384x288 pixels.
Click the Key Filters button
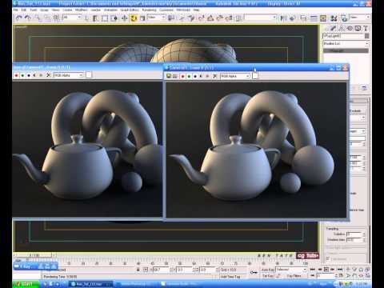click(294, 276)
